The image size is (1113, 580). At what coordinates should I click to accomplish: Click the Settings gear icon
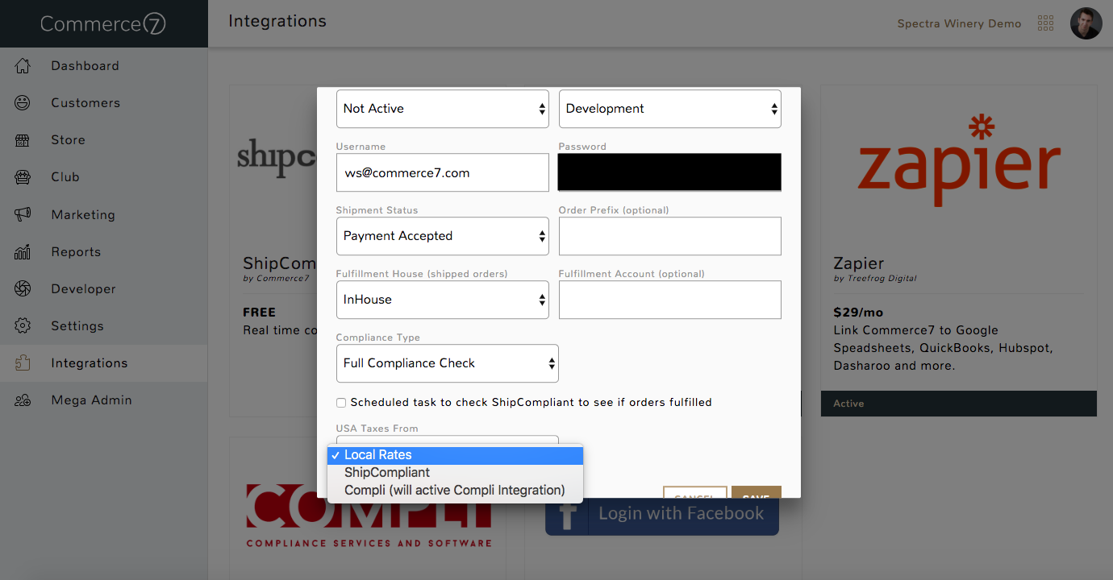point(23,326)
